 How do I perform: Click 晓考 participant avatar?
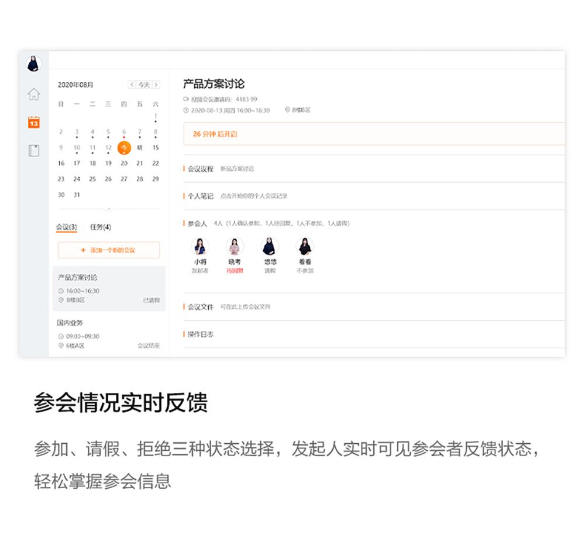pos(235,246)
